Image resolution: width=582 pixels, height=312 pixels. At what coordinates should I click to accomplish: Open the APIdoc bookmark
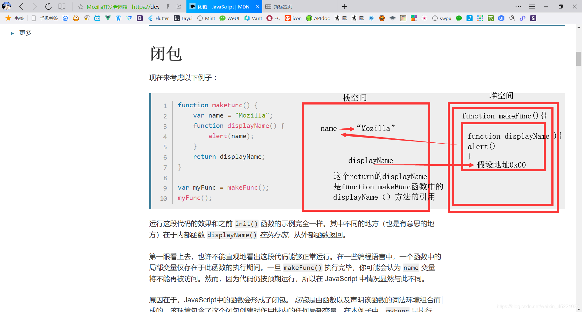click(318, 18)
